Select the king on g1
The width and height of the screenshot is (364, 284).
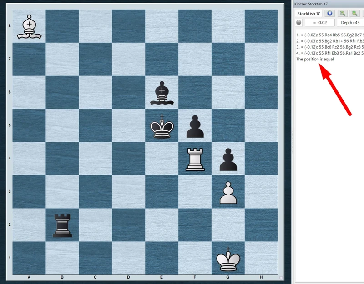click(x=228, y=259)
